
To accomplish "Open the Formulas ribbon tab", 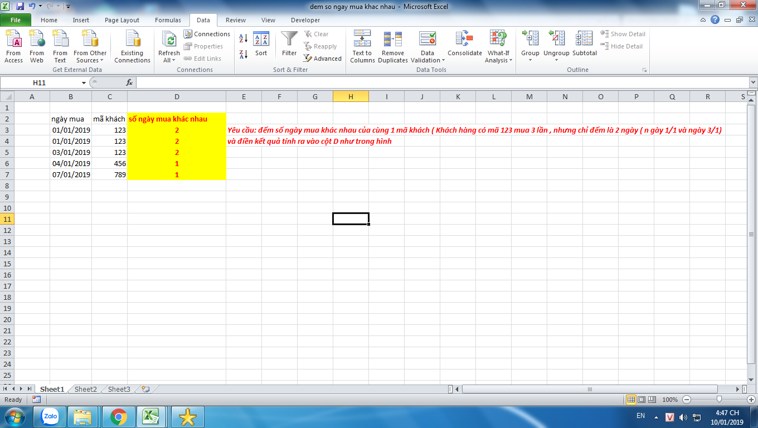I will [x=168, y=20].
